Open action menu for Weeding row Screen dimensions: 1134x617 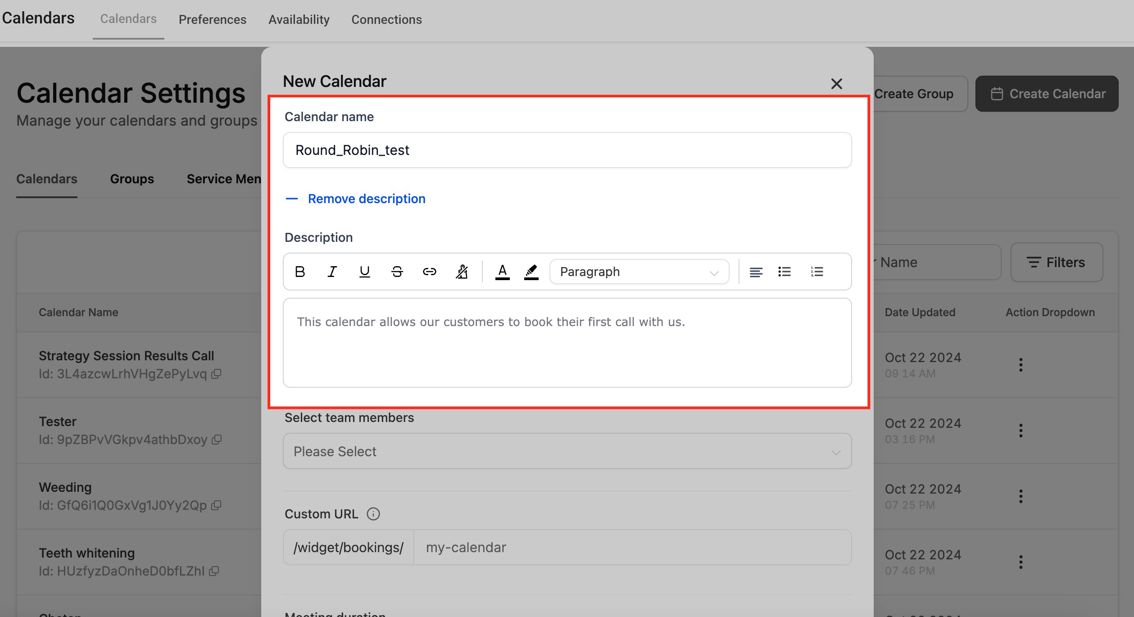[1021, 496]
